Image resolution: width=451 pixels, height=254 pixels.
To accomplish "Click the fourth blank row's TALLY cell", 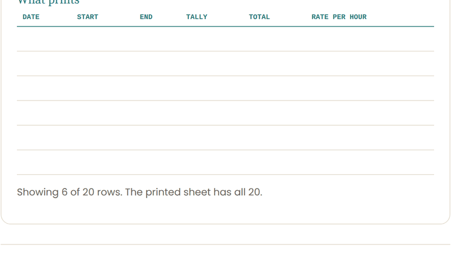I will (x=212, y=113).
